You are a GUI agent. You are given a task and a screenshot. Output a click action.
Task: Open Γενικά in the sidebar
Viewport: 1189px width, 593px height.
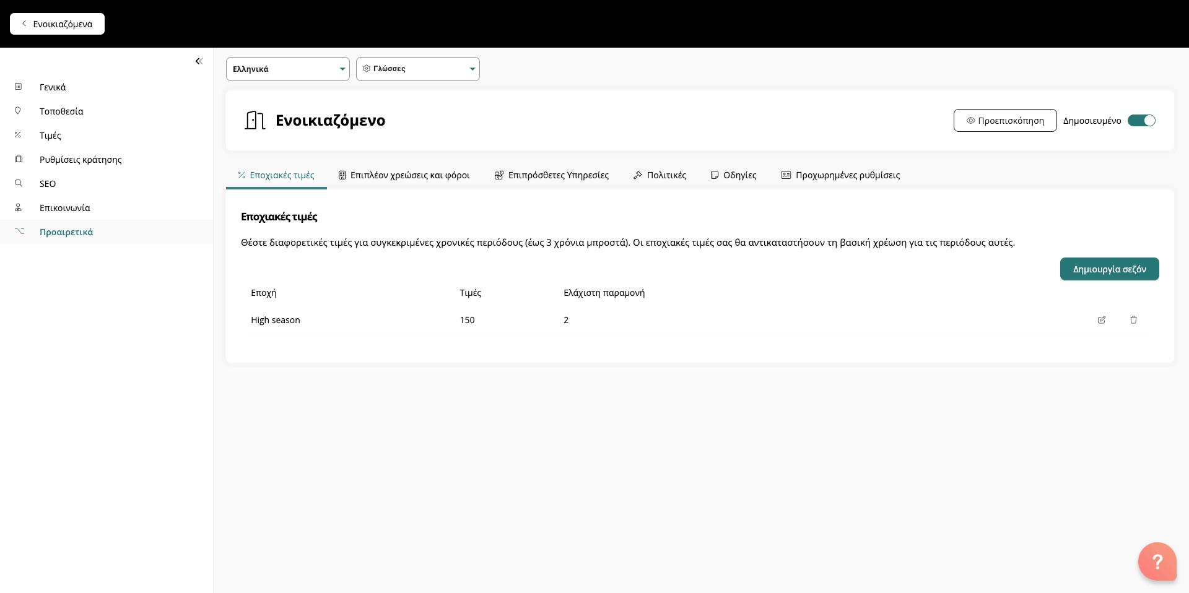(53, 87)
